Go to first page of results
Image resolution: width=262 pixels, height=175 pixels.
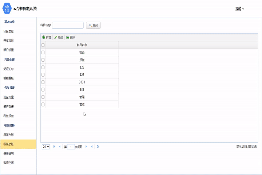(x=55, y=147)
